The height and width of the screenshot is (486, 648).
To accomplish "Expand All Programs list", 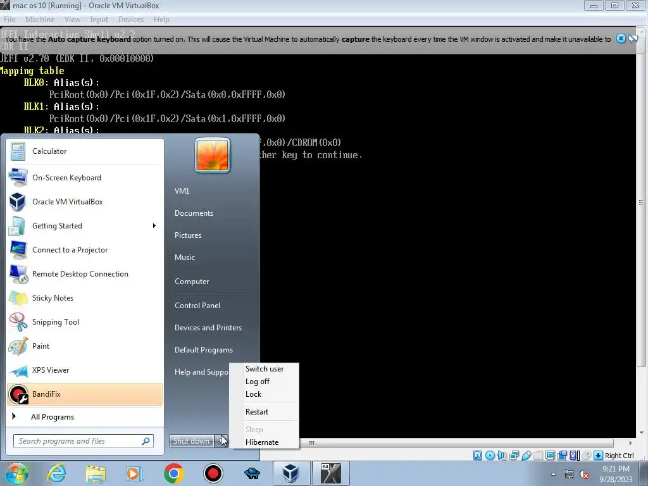I will click(x=85, y=417).
